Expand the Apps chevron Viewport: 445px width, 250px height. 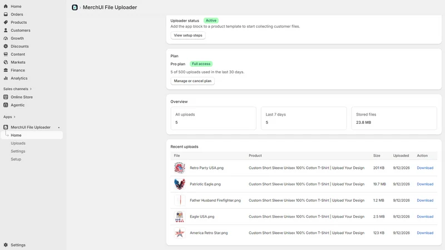(14, 117)
